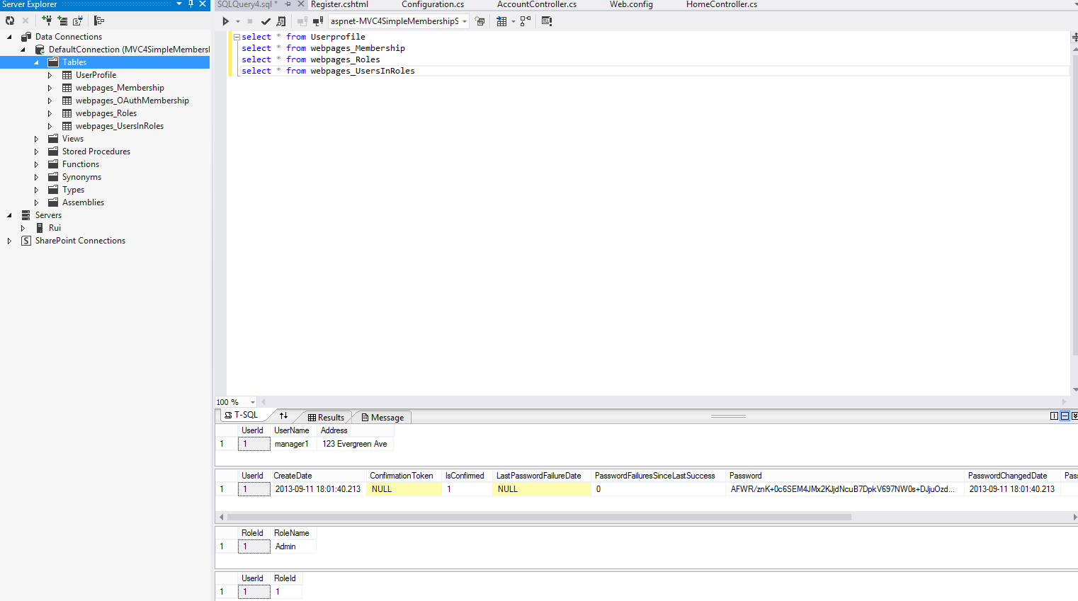Open the zoom percentage dropdown

pyautogui.click(x=252, y=402)
